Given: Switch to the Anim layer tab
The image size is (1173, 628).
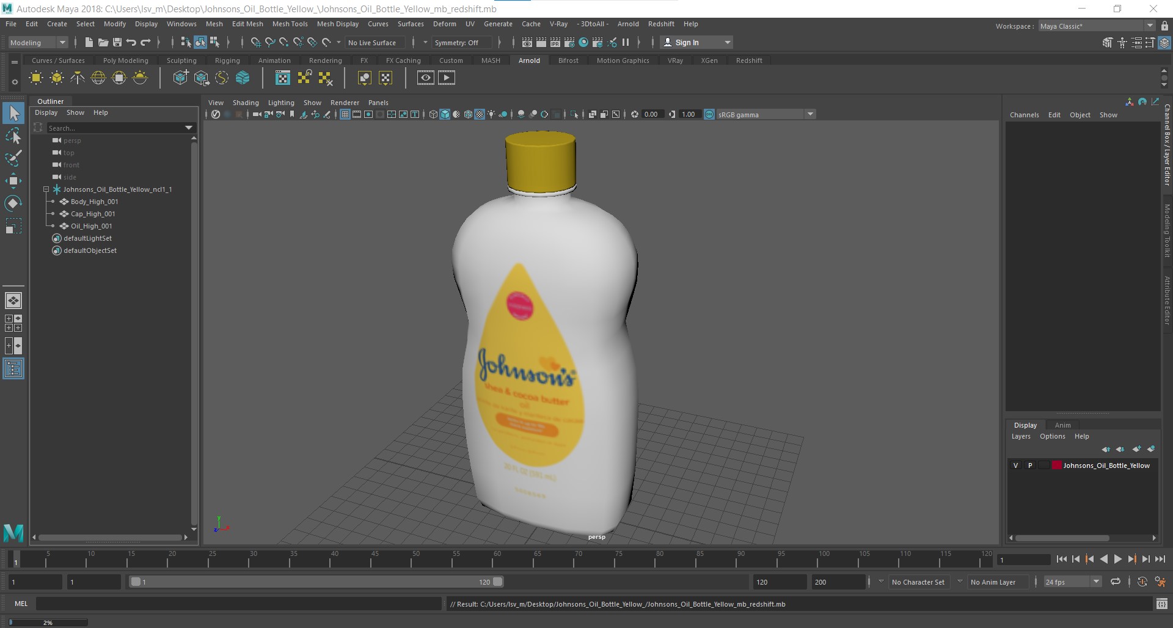Looking at the screenshot, I should [1062, 425].
